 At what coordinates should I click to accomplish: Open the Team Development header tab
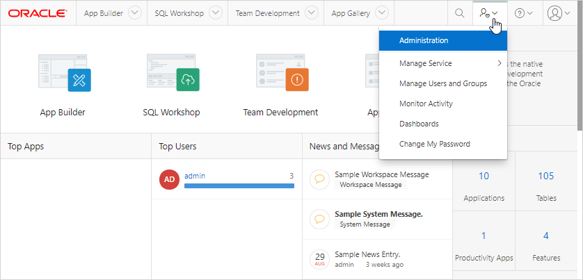pos(267,13)
